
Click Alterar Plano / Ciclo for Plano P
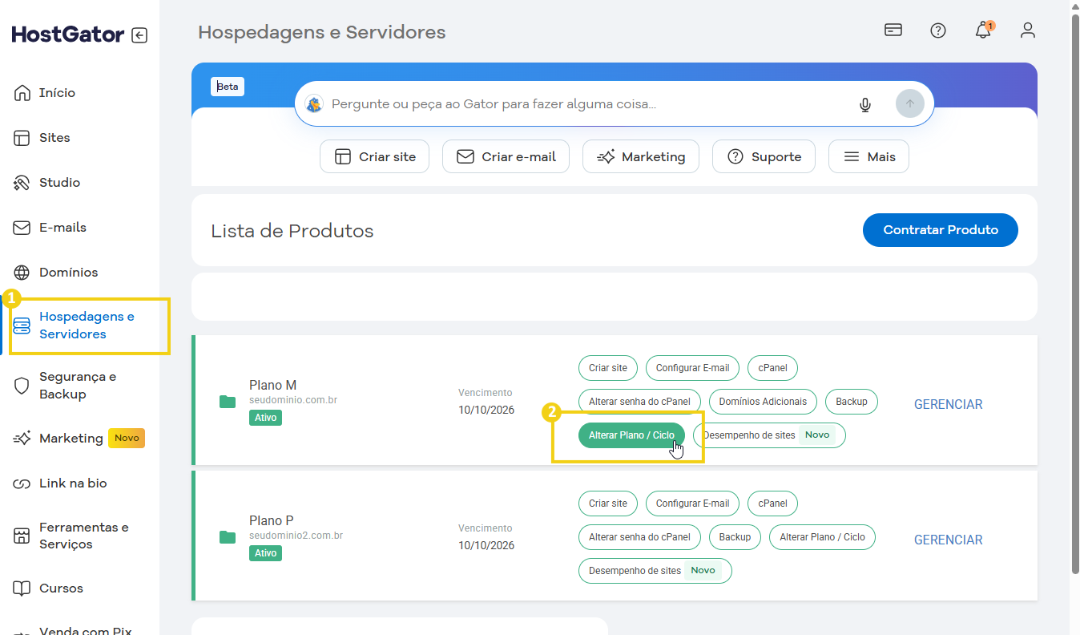pos(822,537)
